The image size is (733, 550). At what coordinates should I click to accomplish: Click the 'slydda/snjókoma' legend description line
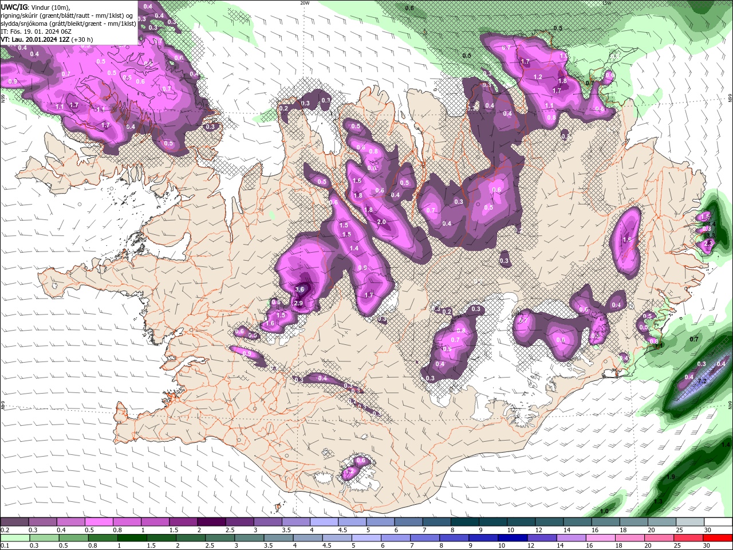(x=68, y=23)
